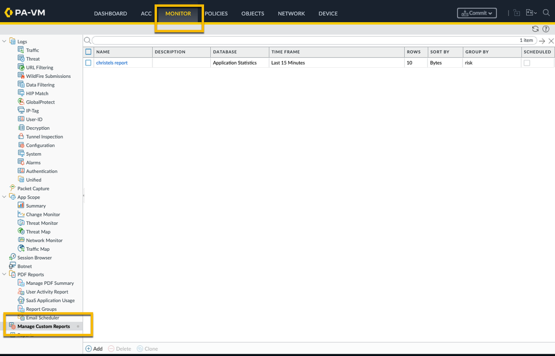Select Botnet in the sidebar
Screen dimensions: 555x356
point(24,266)
